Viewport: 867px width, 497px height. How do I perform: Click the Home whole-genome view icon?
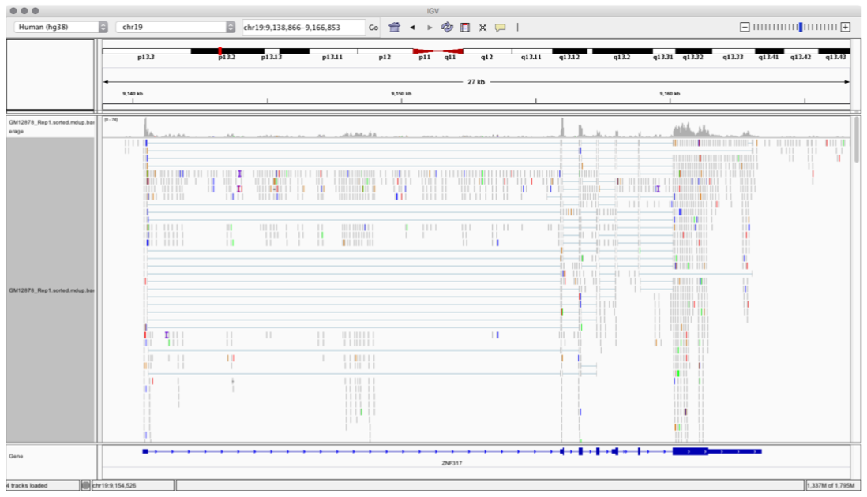[394, 27]
